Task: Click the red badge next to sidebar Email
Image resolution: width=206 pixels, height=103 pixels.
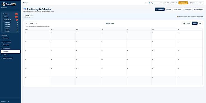Action: coord(17,17)
